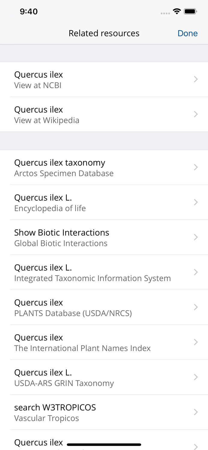
Task: Tap the cellular signal dots
Action: tap(165, 13)
